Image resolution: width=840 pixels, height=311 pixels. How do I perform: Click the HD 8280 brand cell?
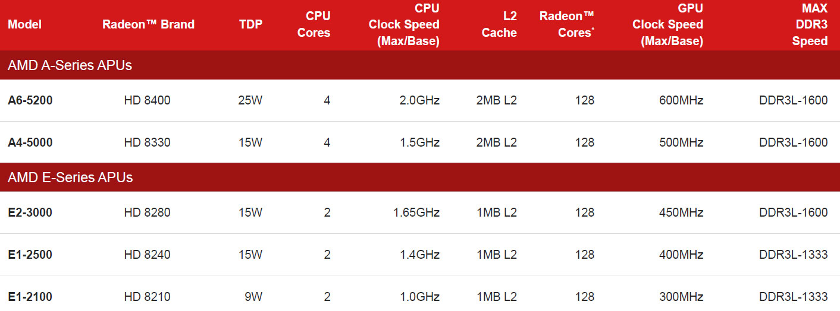pyautogui.click(x=147, y=212)
